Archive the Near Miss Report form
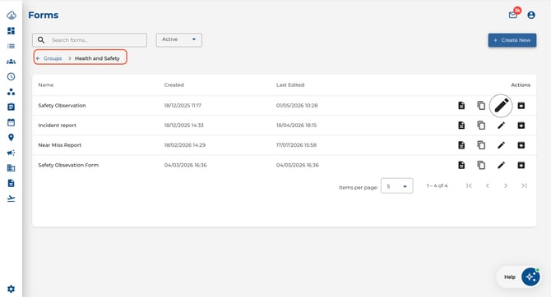Image resolution: width=551 pixels, height=297 pixels. [x=521, y=145]
